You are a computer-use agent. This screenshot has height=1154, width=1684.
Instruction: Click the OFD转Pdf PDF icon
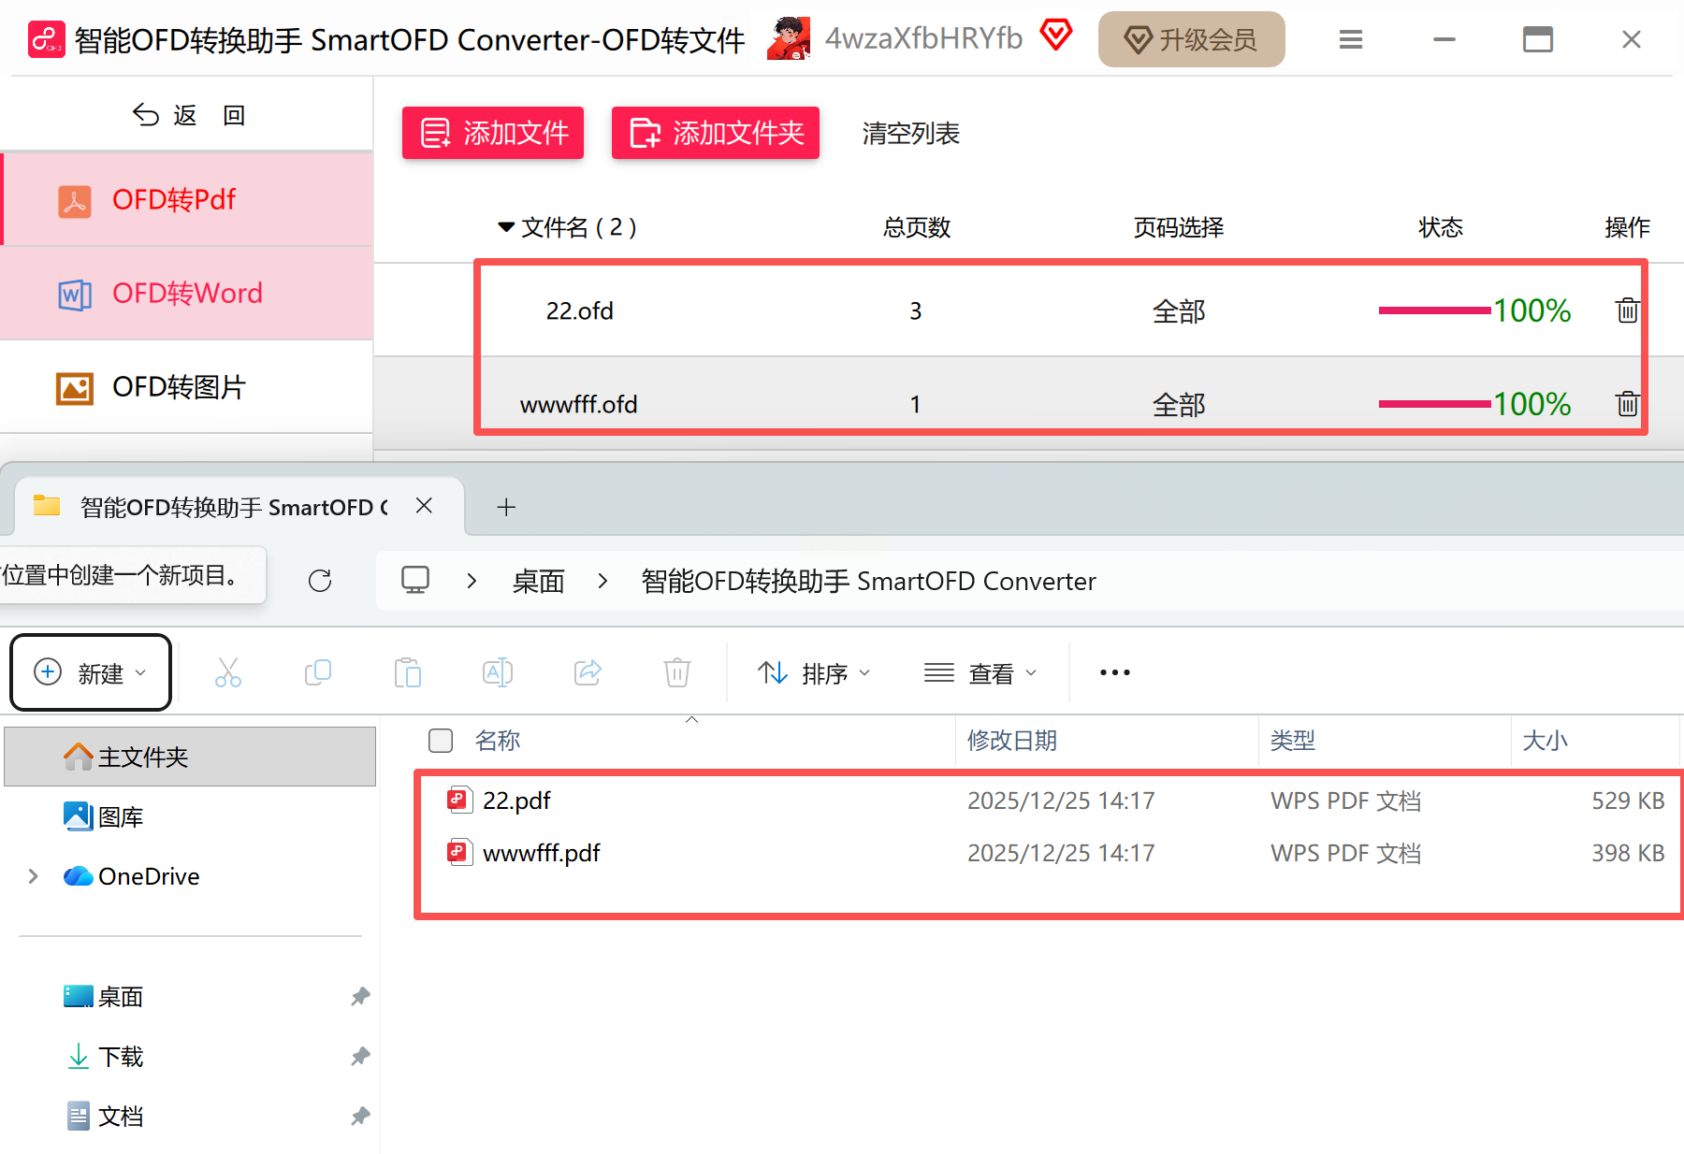tap(75, 200)
